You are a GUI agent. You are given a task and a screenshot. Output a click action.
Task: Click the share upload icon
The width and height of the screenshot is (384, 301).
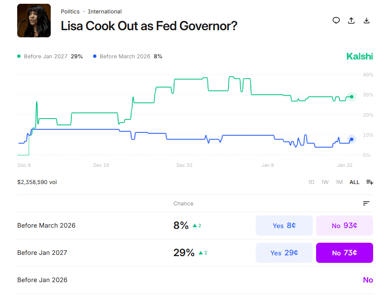tap(351, 21)
